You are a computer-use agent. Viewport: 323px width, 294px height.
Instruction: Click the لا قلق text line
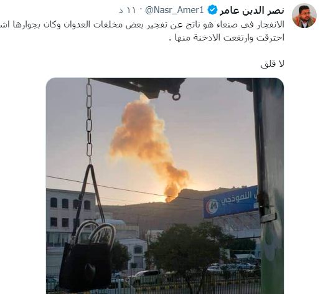coord(272,64)
